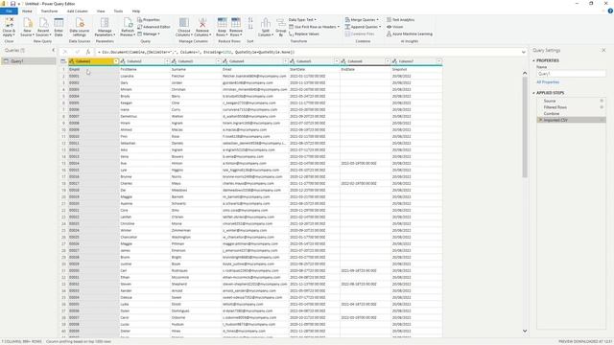The image size is (614, 345).
Task: Open the Column3 filter dropdown
Action: pos(219,61)
